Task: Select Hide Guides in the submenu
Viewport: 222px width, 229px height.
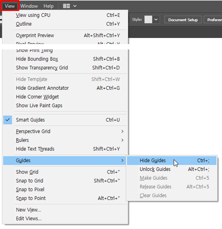Action: click(153, 160)
